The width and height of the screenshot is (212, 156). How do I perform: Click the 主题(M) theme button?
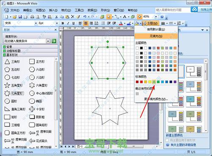[151, 23]
